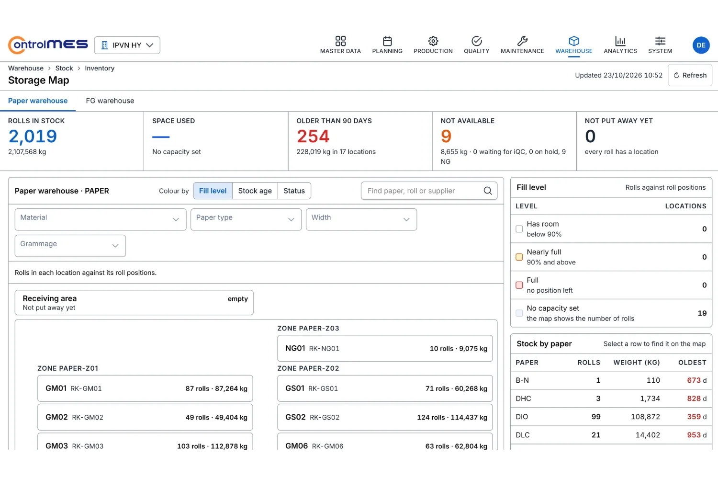Select the B-N paper row
Viewport: 718px width, 479px height.
click(x=611, y=380)
